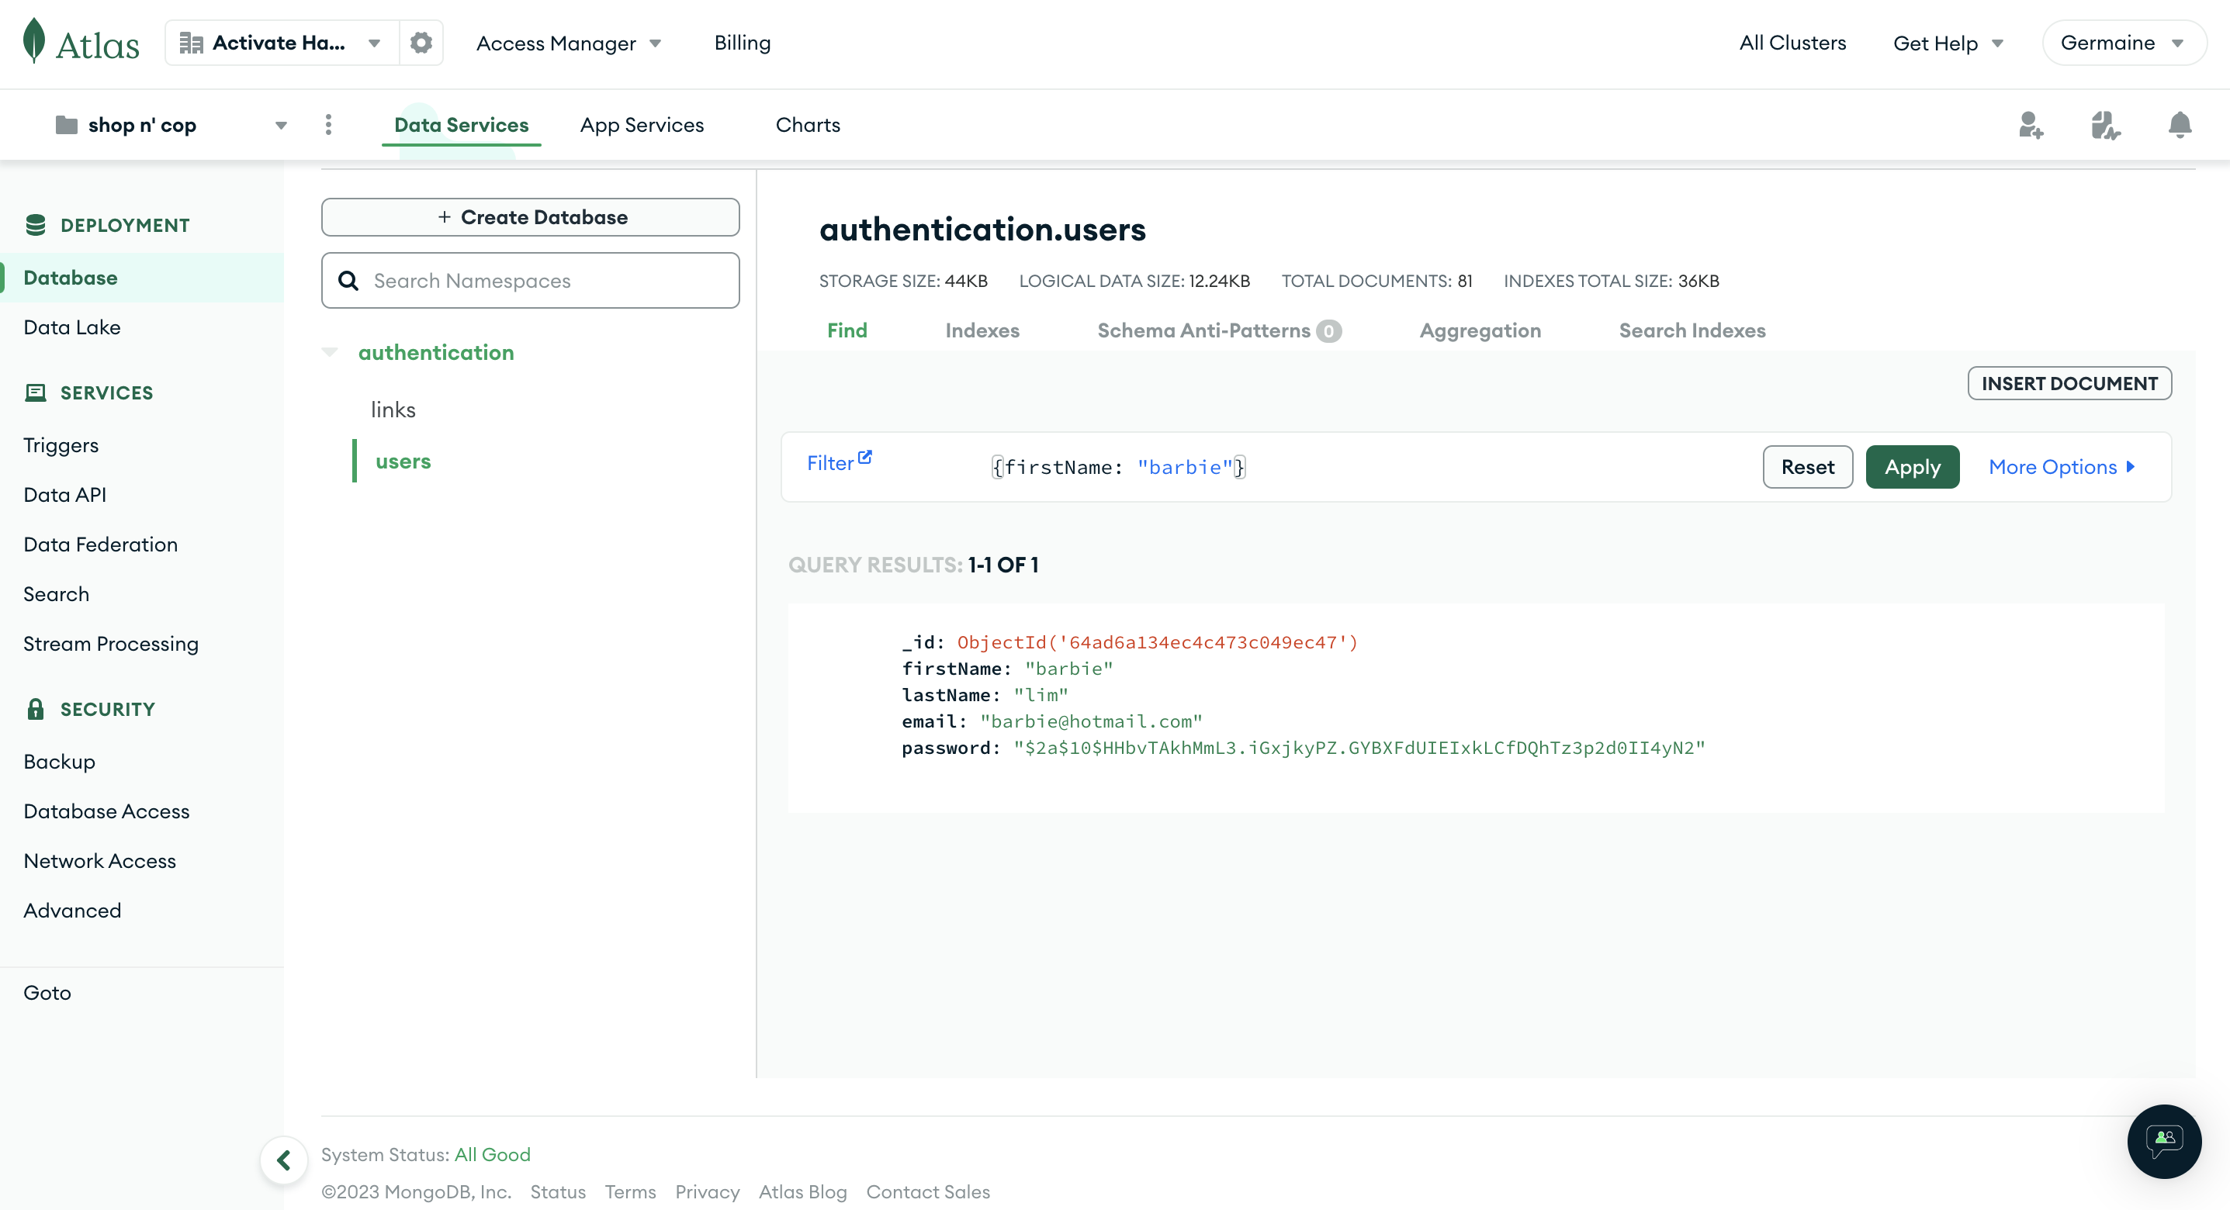
Task: Collapse the sidebar with arrow button
Action: point(284,1160)
